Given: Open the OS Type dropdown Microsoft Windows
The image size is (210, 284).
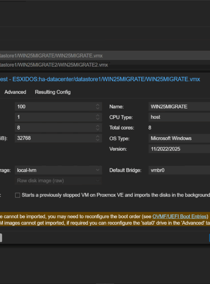Looking at the screenshot, I should pyautogui.click(x=179, y=139).
